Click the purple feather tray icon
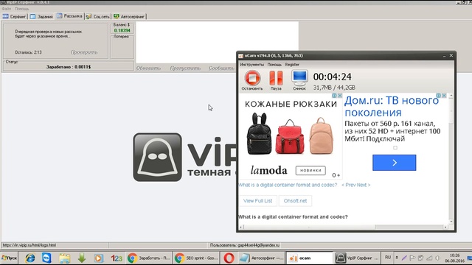Viewport: 472px width, 265px height. [x=404, y=258]
